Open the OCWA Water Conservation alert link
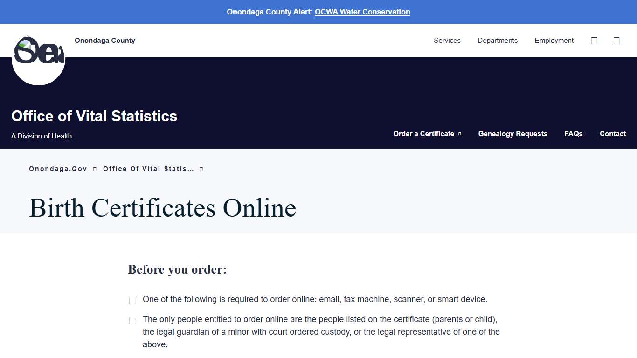 click(362, 12)
